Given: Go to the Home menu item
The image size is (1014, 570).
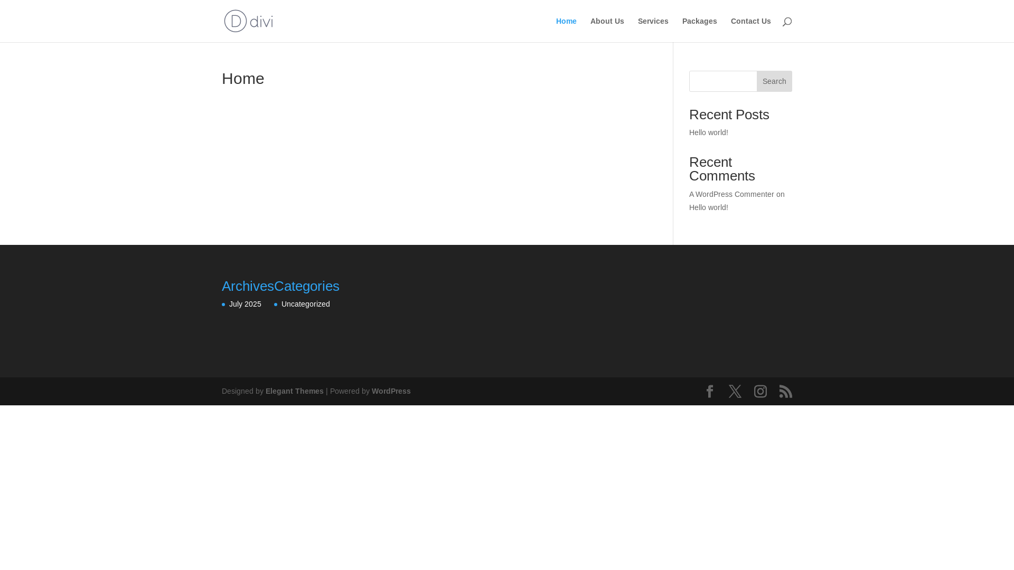Looking at the screenshot, I should tap(566, 21).
